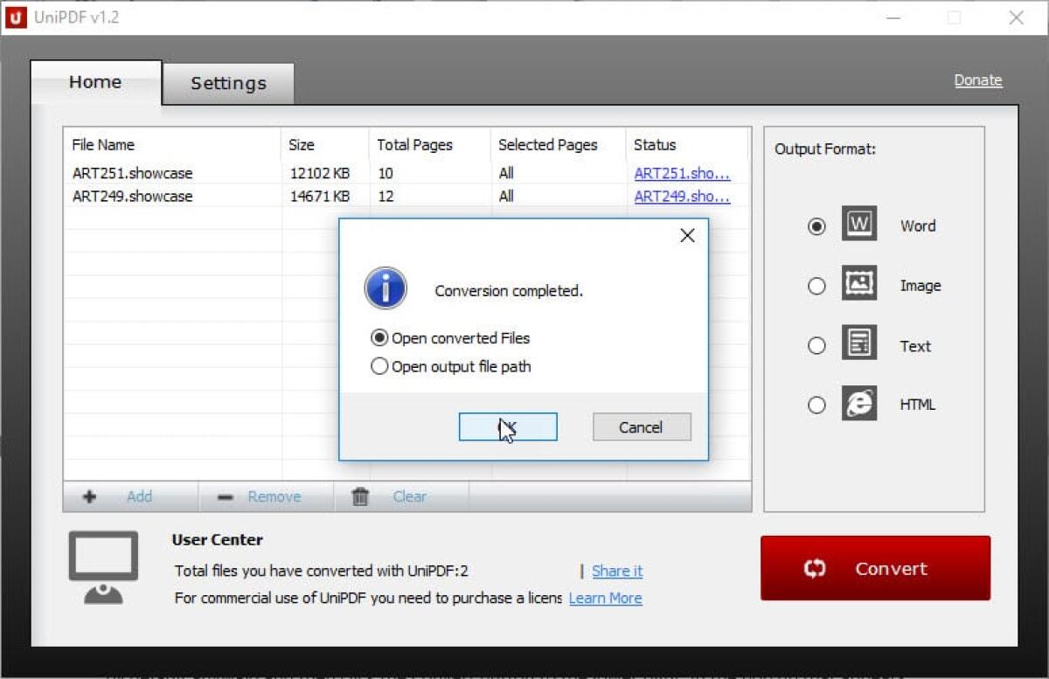Open the ART251.showcase status link
Viewport: 1049px width, 679px height.
pyautogui.click(x=682, y=172)
